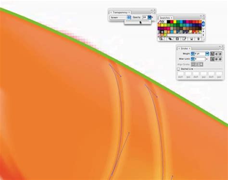Click the last gap input field
The image size is (228, 180).
(219, 73)
